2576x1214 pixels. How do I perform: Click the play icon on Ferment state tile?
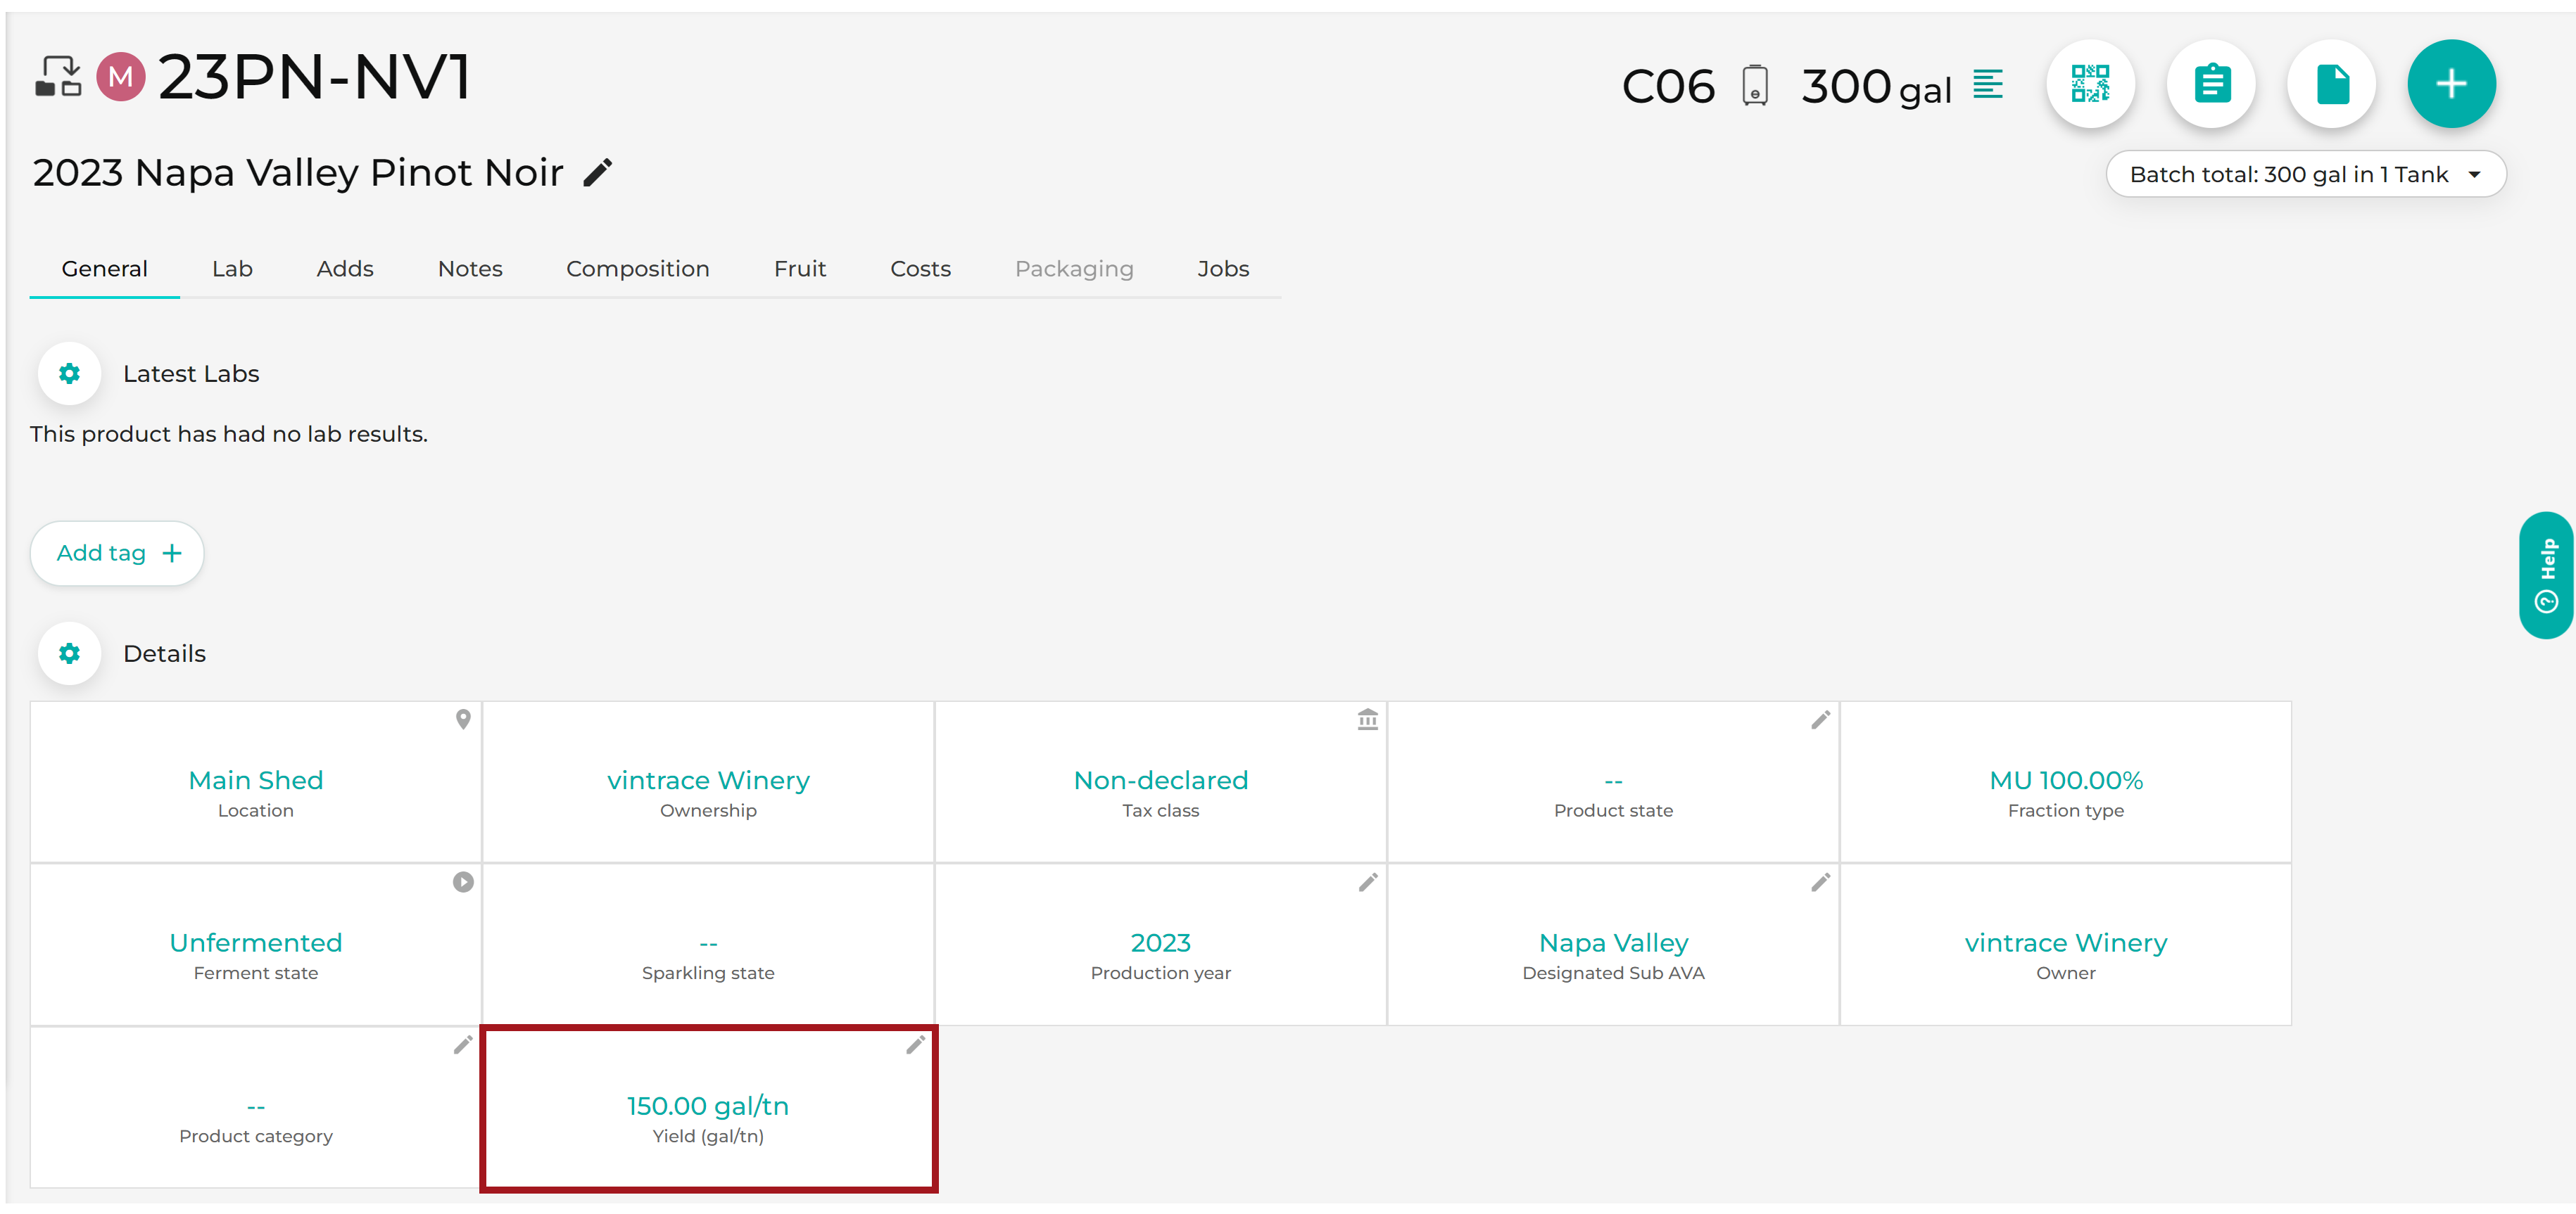click(x=463, y=882)
